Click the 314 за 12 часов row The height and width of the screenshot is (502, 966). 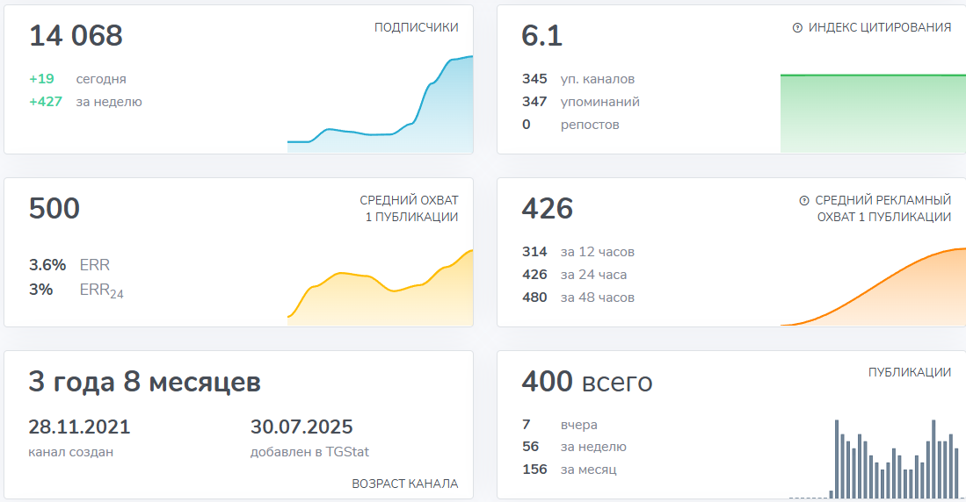click(577, 252)
